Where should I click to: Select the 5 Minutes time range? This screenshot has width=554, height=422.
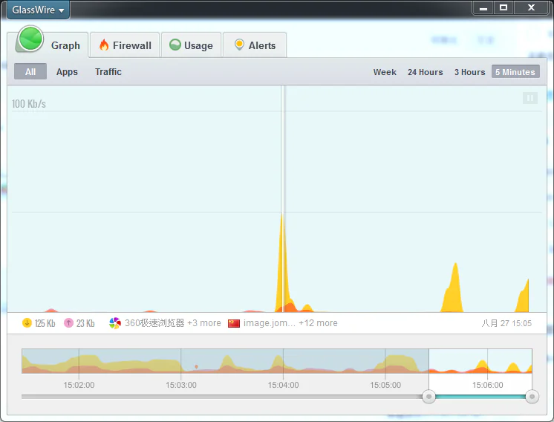pos(515,72)
